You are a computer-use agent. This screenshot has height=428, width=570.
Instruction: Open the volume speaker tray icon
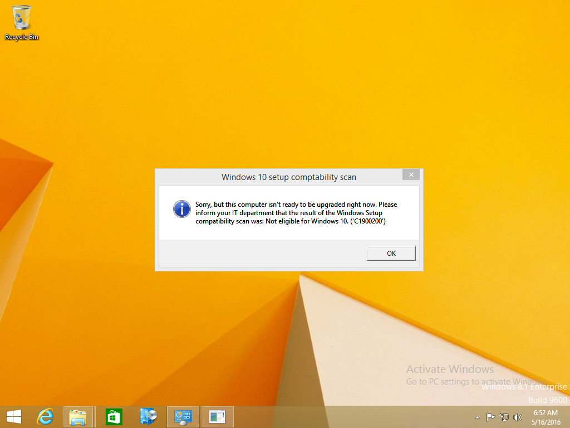[517, 417]
